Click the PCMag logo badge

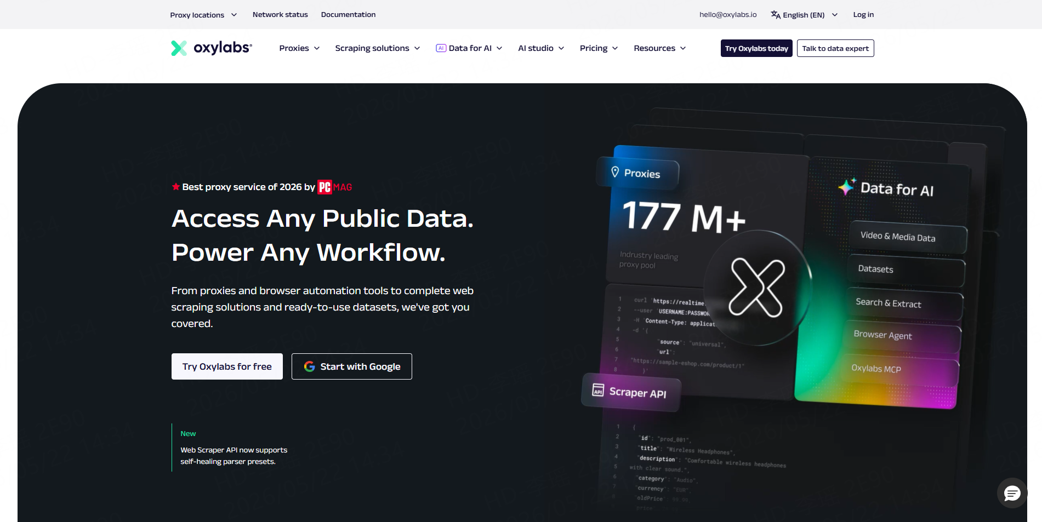[335, 187]
